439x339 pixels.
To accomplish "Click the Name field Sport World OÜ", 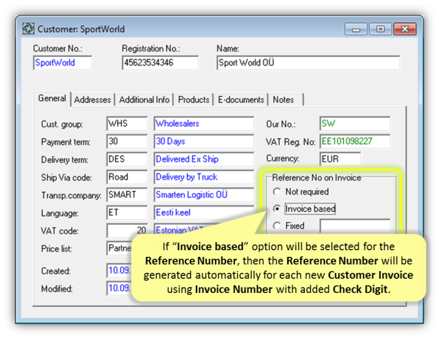I will (308, 63).
